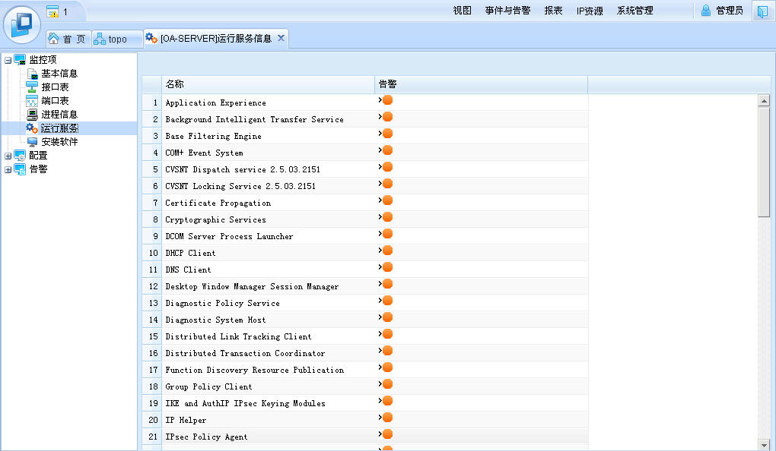This screenshot has width=776, height=451.
Task: Select the OA-SERVER 运行服务信息 tab
Action: coord(216,38)
